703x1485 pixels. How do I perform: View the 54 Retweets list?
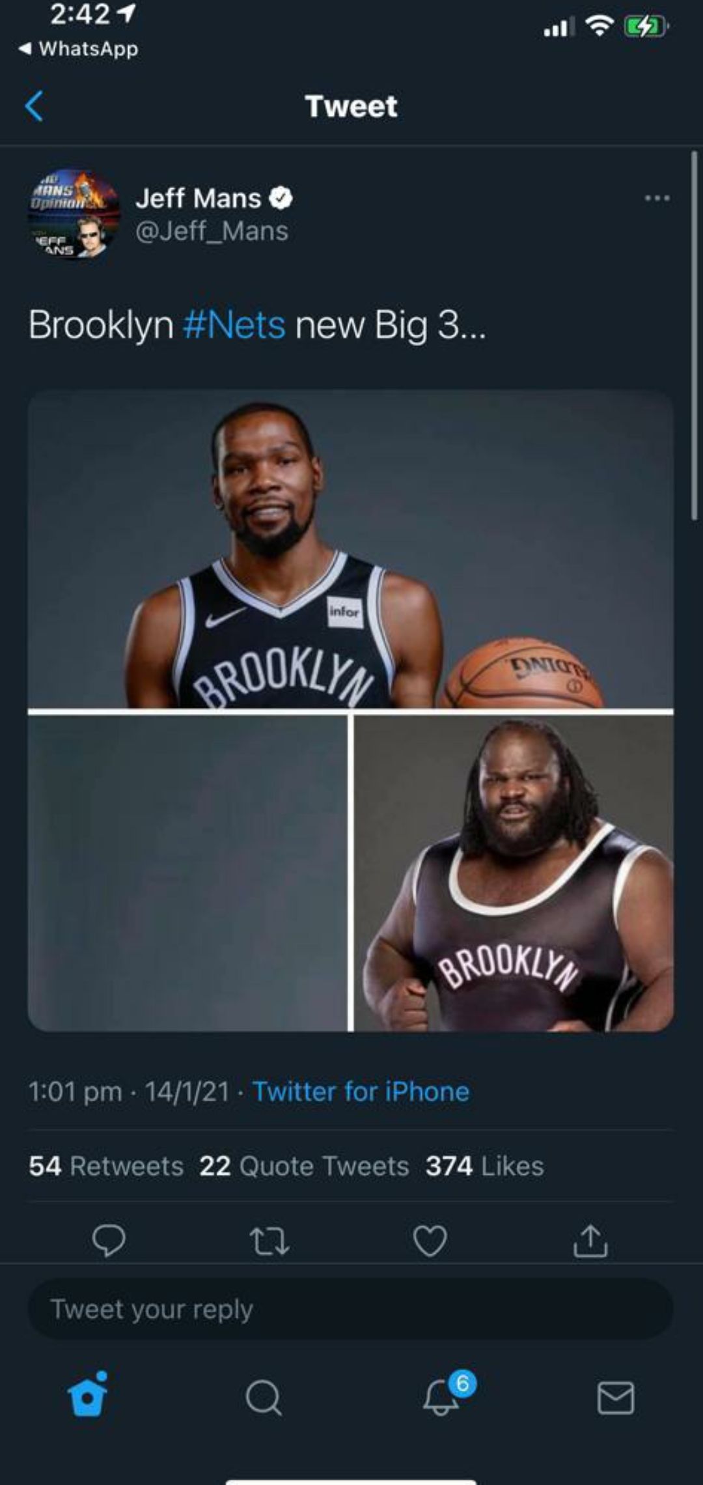click(x=106, y=1166)
